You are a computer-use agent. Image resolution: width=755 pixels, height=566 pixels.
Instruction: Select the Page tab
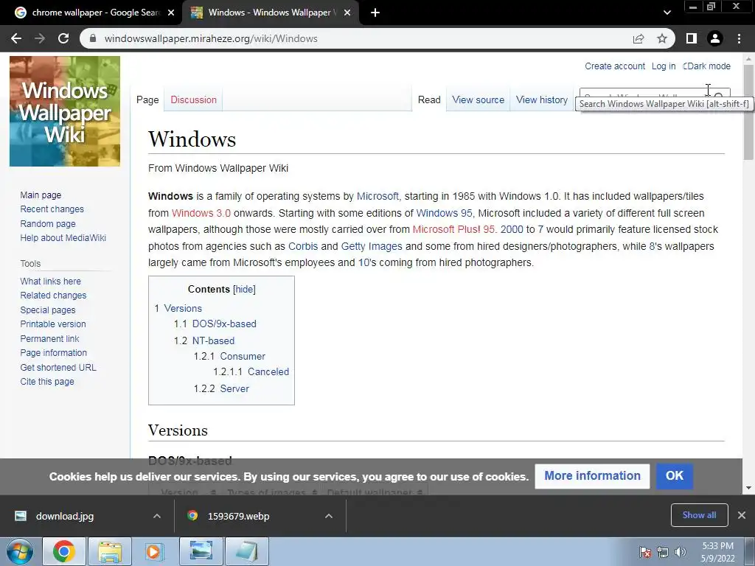[x=147, y=99]
